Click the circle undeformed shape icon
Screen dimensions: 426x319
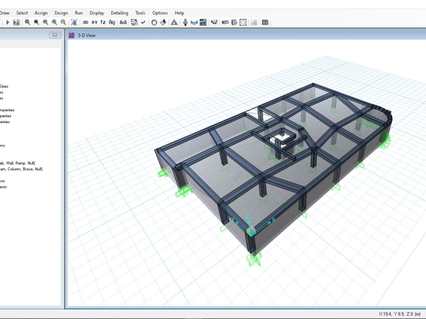[154, 23]
